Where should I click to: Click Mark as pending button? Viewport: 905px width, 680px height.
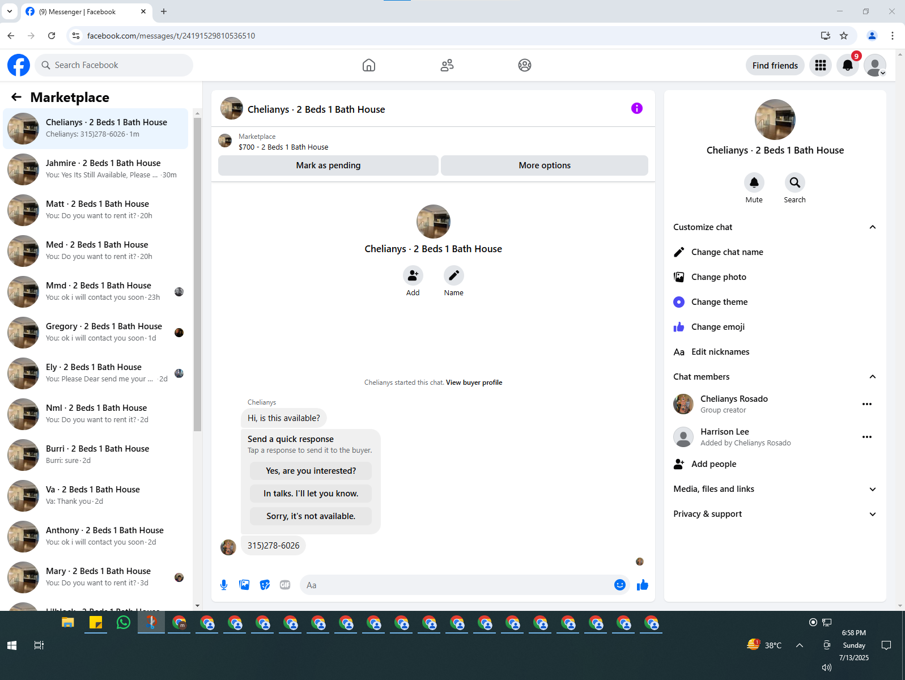tap(328, 165)
